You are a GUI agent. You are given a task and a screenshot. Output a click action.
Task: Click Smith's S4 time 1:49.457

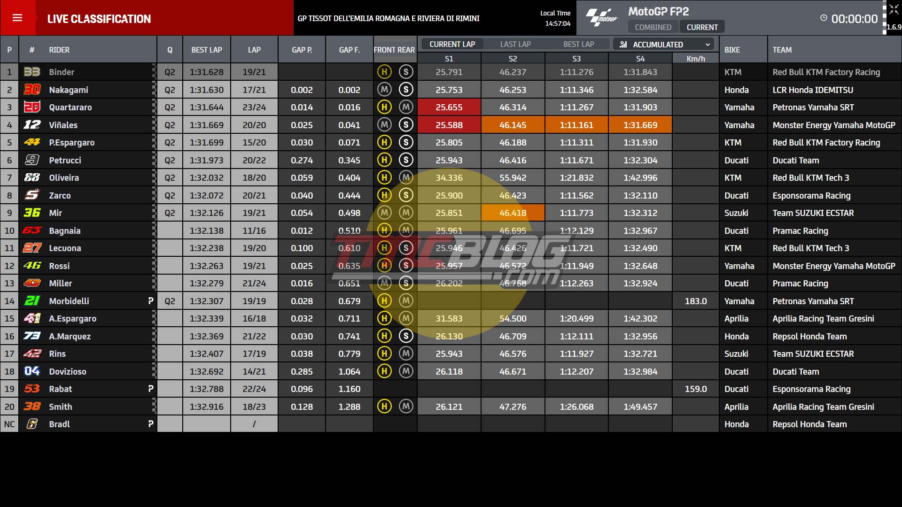640,407
